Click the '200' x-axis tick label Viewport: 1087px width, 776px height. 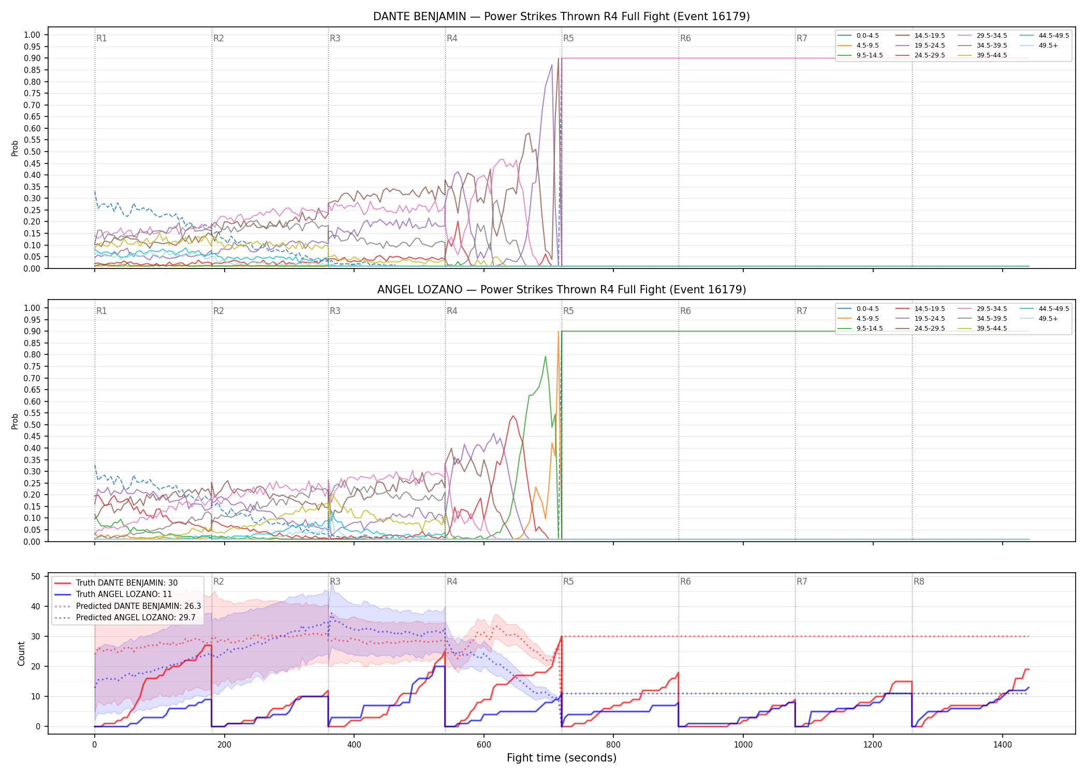pos(224,744)
